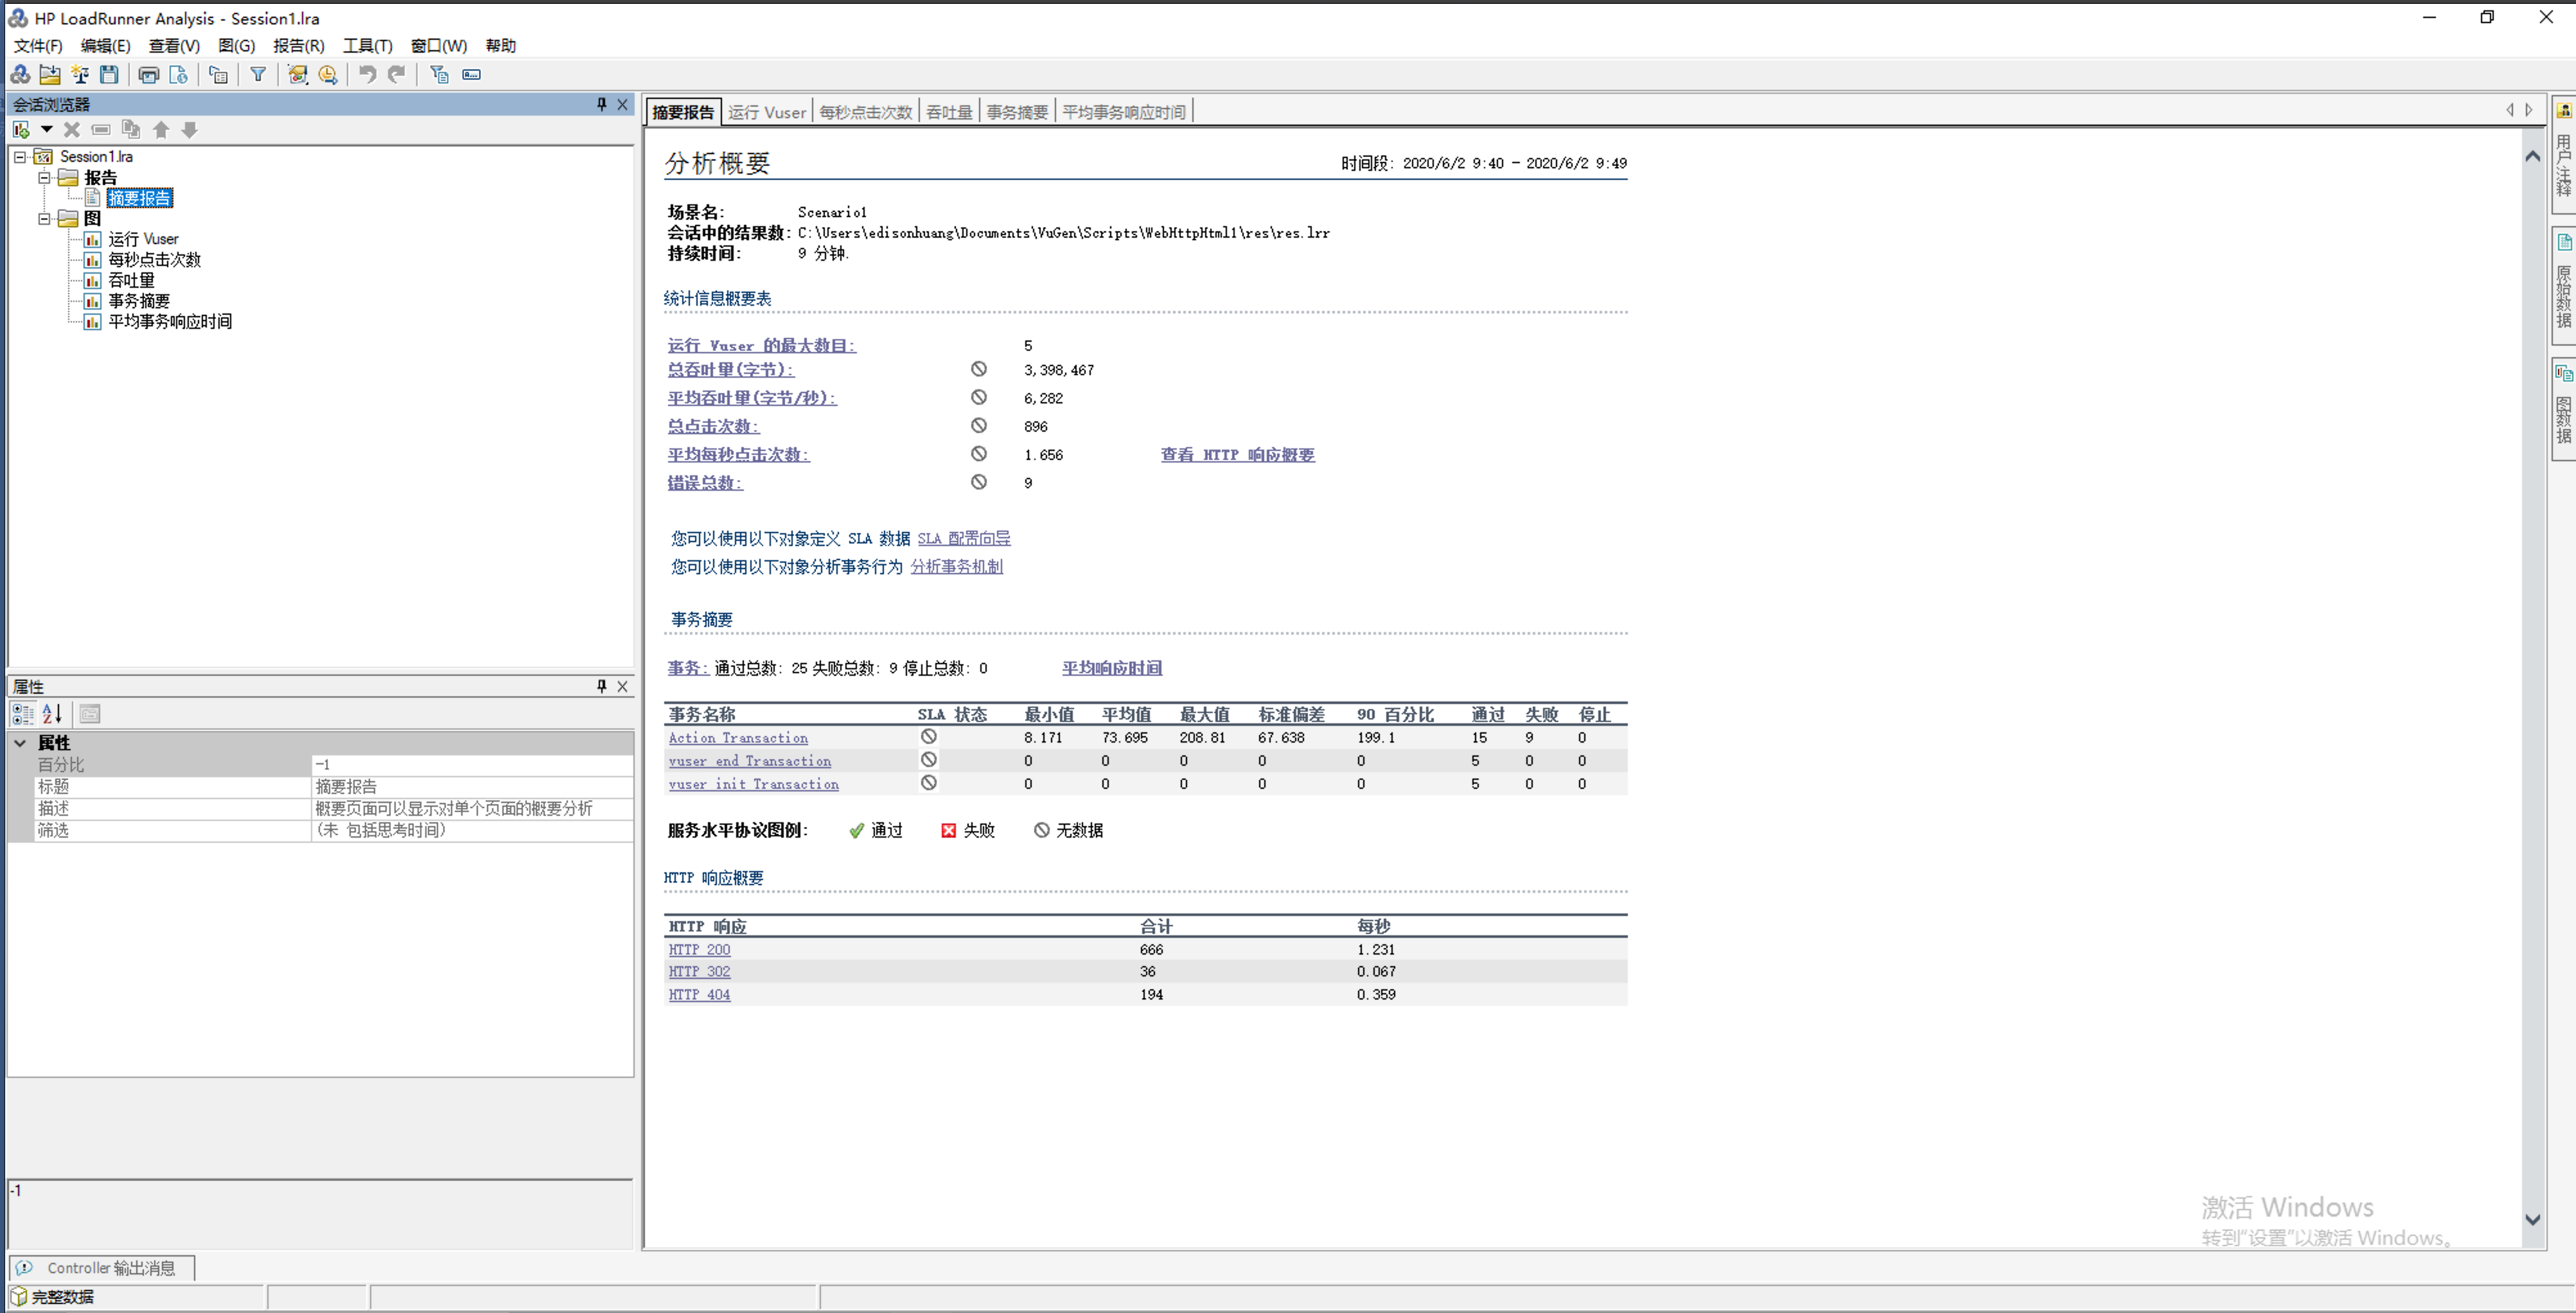Click the 百分比 value field showing -1
2576x1313 pixels.
click(472, 765)
